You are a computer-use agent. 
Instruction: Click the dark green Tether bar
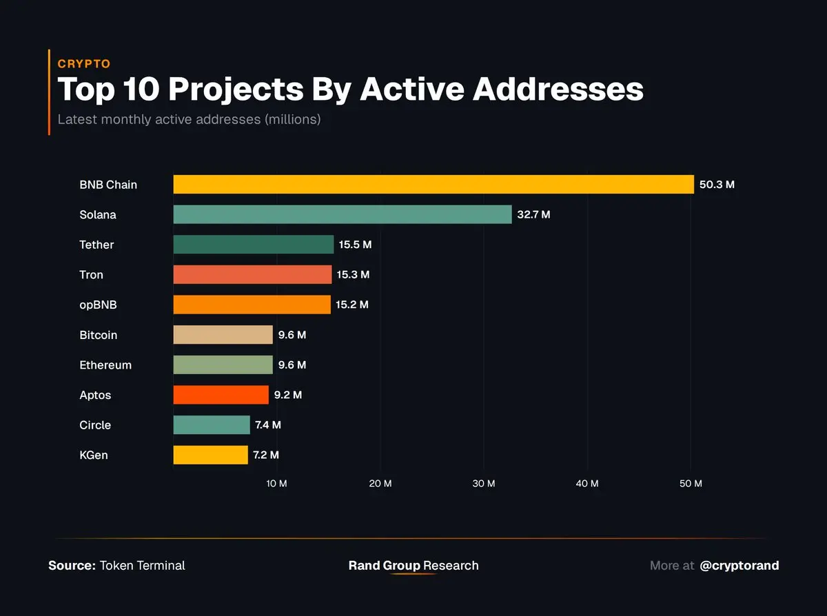pyautogui.click(x=253, y=245)
